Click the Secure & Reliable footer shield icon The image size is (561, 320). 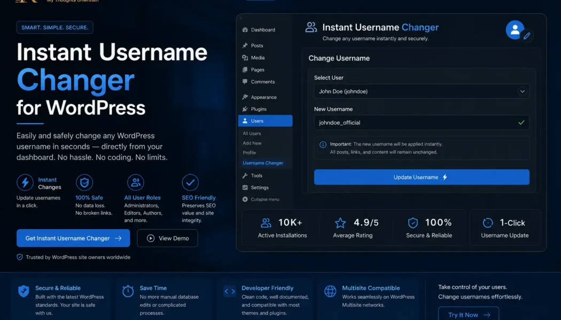click(x=24, y=291)
